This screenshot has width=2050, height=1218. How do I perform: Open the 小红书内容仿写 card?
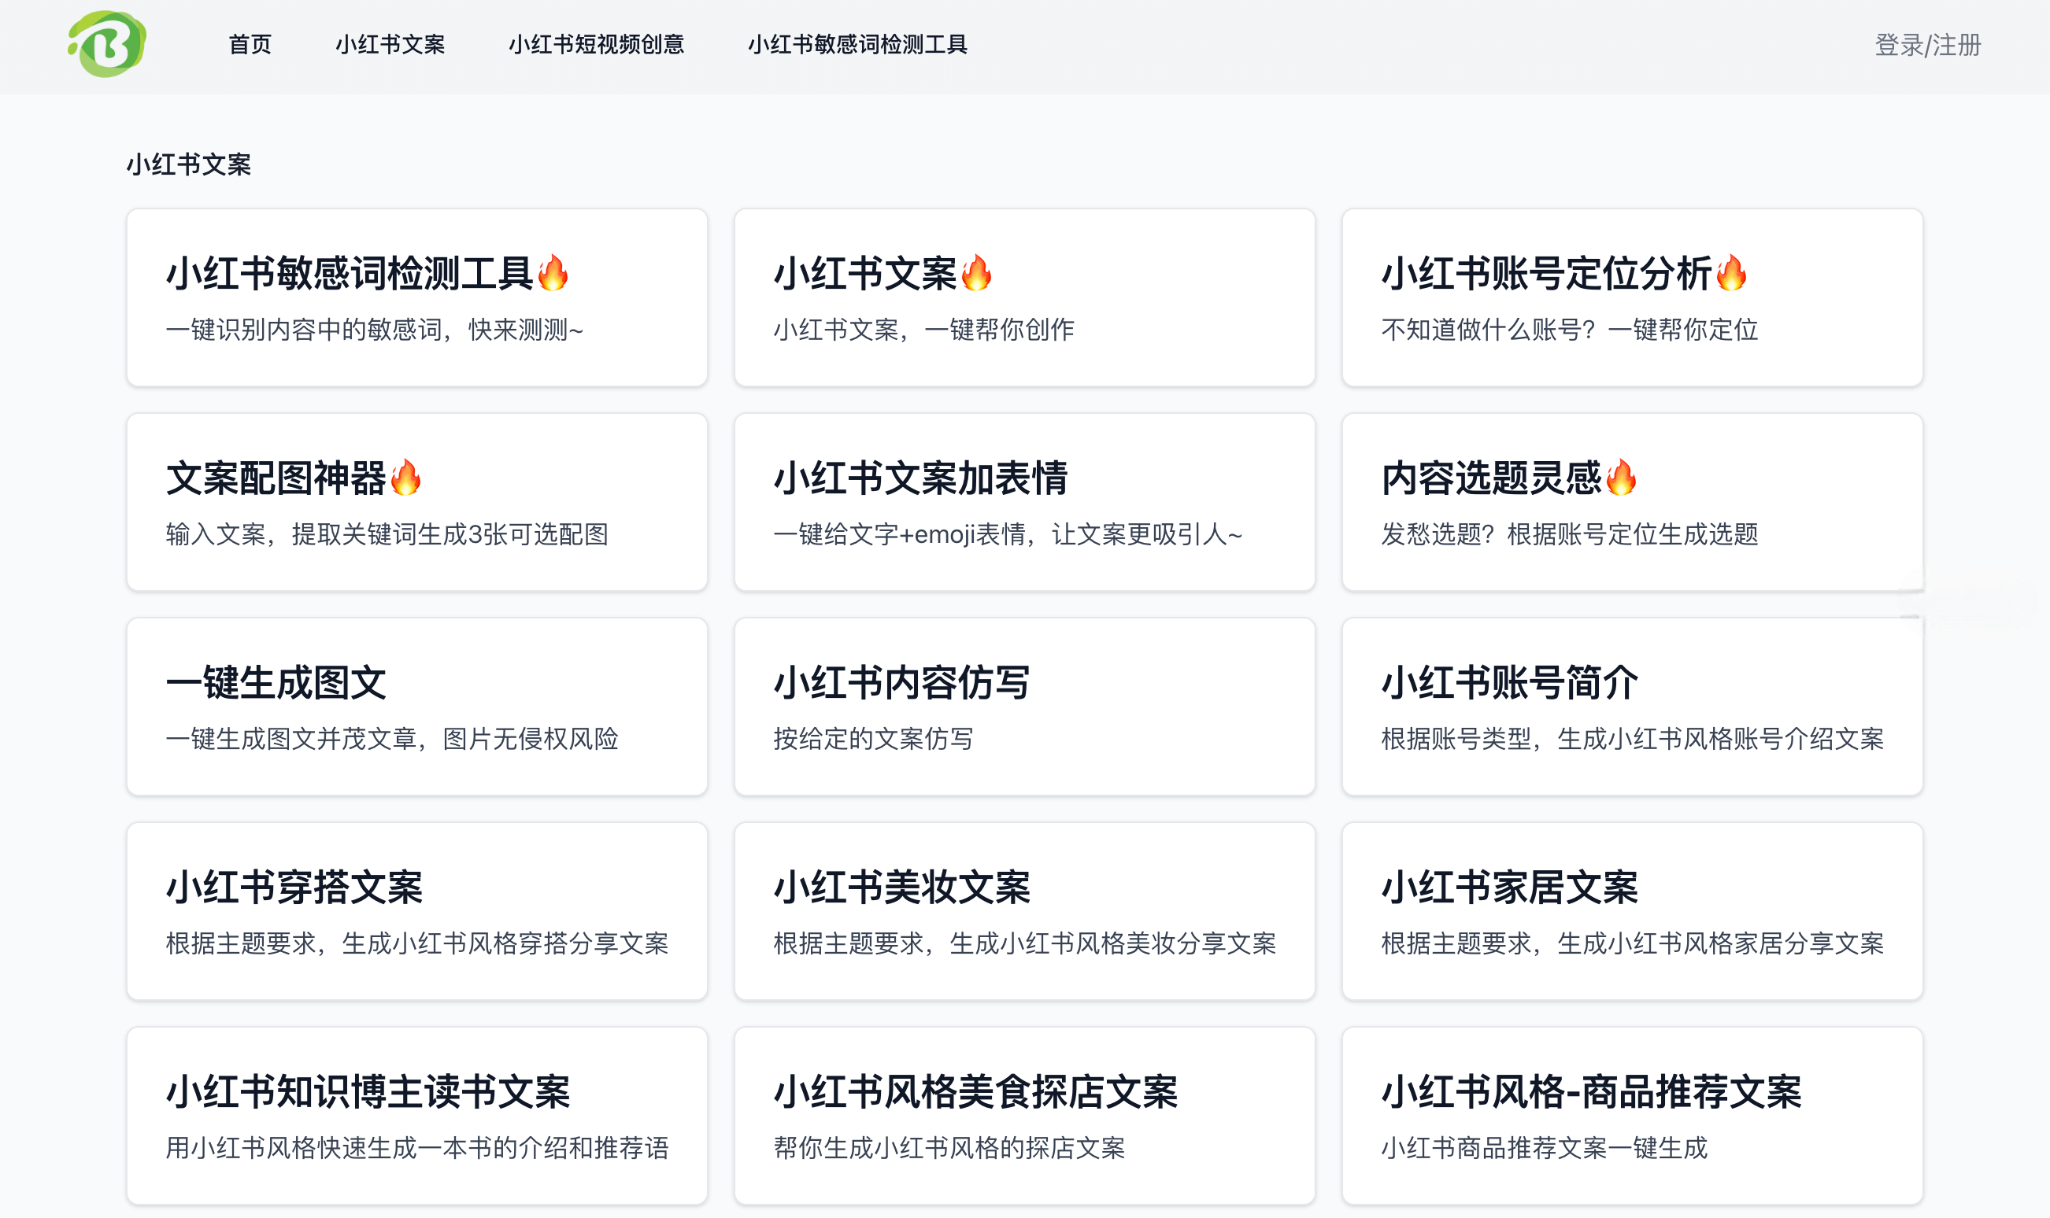tap(1024, 706)
